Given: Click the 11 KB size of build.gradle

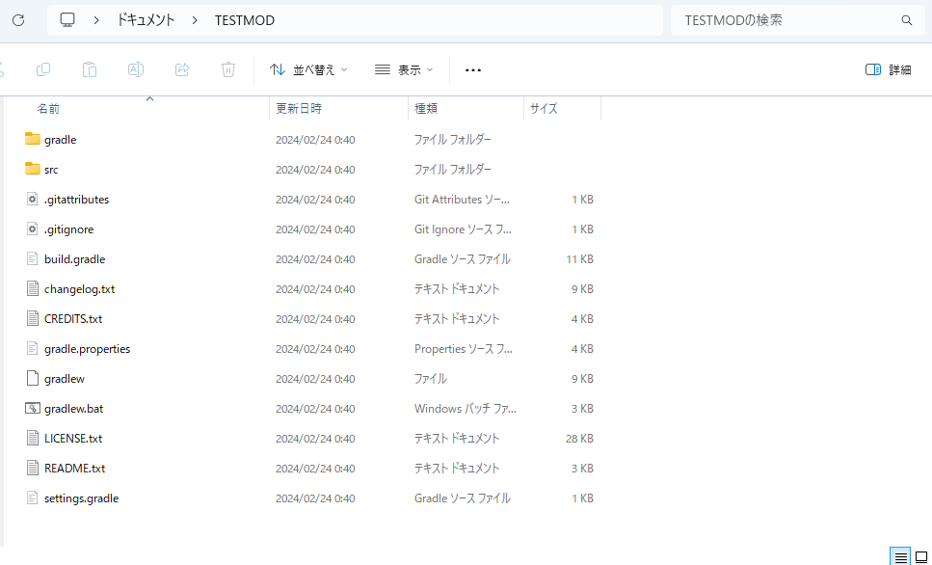Looking at the screenshot, I should click(579, 258).
